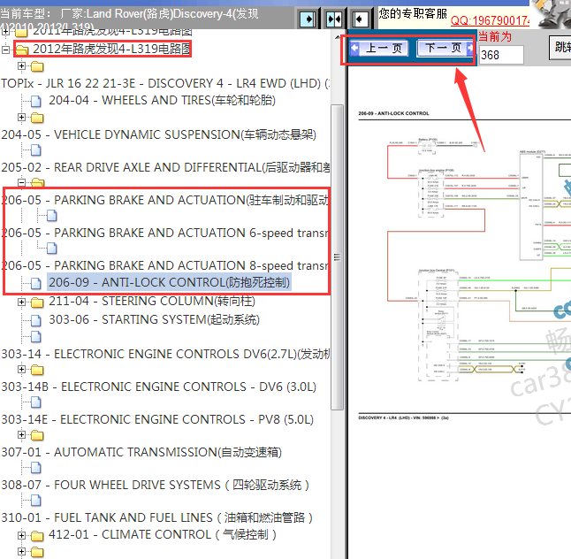Select 206-05 PARKING BRAKE AND ACTUATION(驻车制动) entry
The width and height of the screenshot is (571, 559).
tap(165, 201)
